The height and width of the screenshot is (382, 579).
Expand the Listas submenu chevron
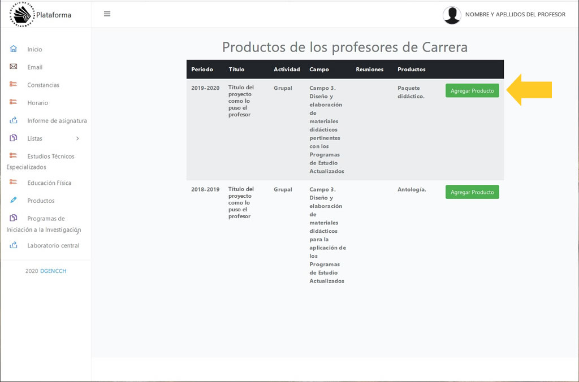click(77, 138)
